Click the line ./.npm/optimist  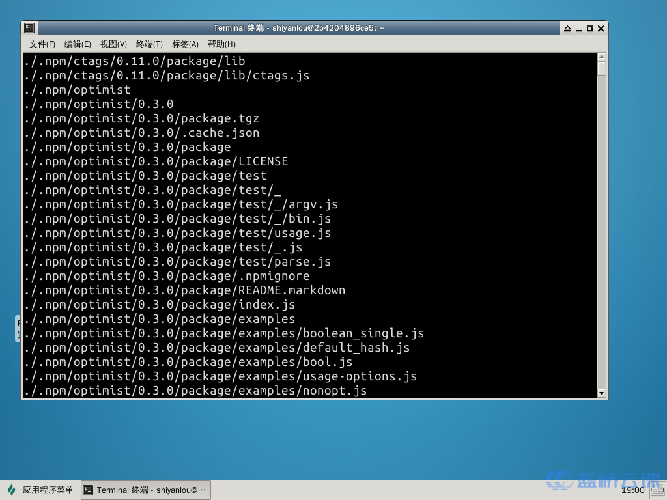point(78,90)
